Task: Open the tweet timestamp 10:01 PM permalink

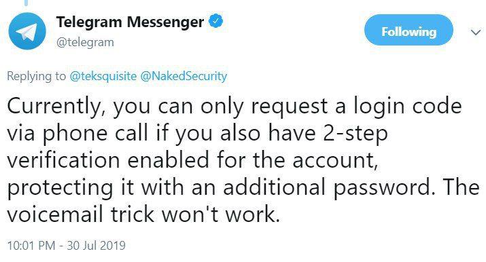Action: [x=31, y=246]
